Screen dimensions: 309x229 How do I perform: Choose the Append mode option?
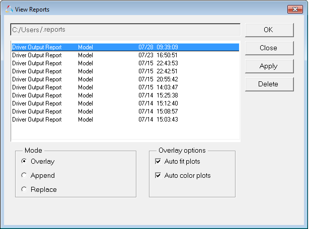[x=24, y=176]
